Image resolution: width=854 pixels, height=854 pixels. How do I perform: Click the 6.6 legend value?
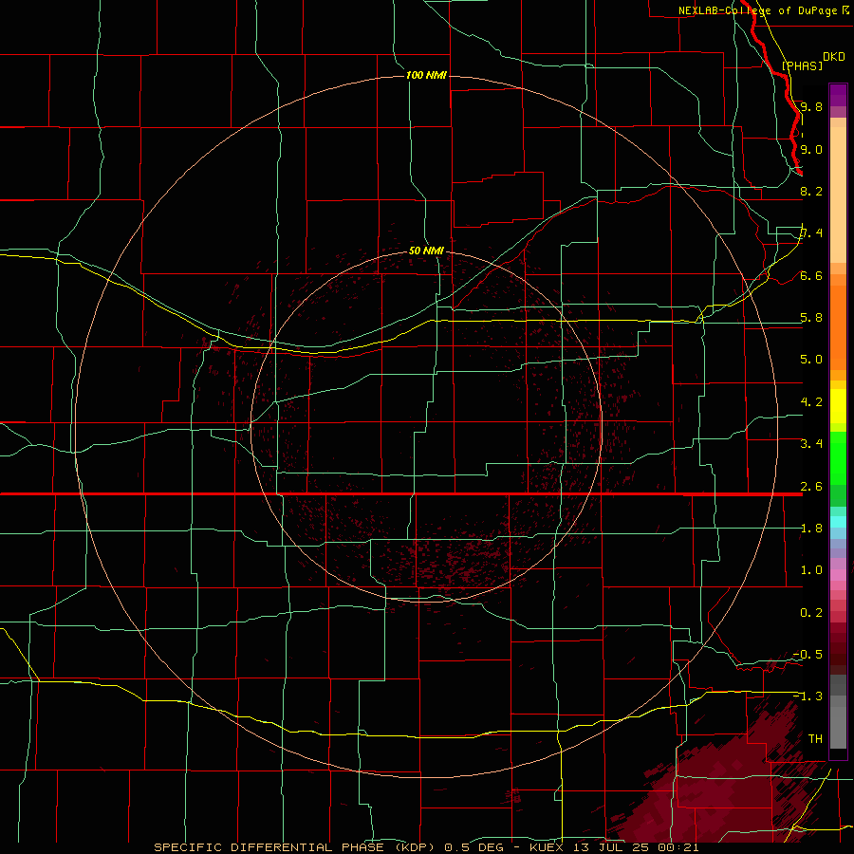click(811, 275)
